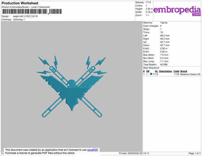Screen dimensions: 202x156
Task: Click the 'Stop Sequence:' label
Action: point(151,68)
